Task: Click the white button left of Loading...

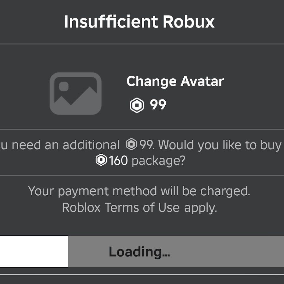Action: pos(34,251)
